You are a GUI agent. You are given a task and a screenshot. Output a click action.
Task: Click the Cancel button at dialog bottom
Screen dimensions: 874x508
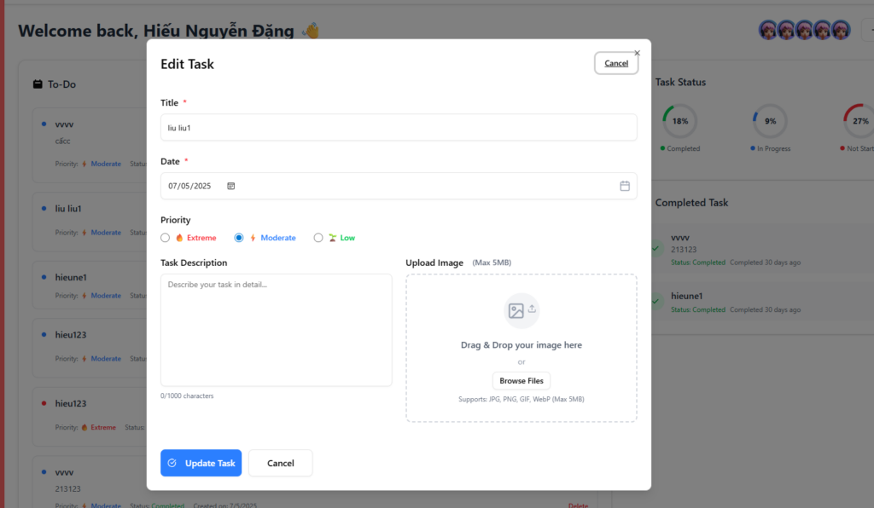click(280, 463)
